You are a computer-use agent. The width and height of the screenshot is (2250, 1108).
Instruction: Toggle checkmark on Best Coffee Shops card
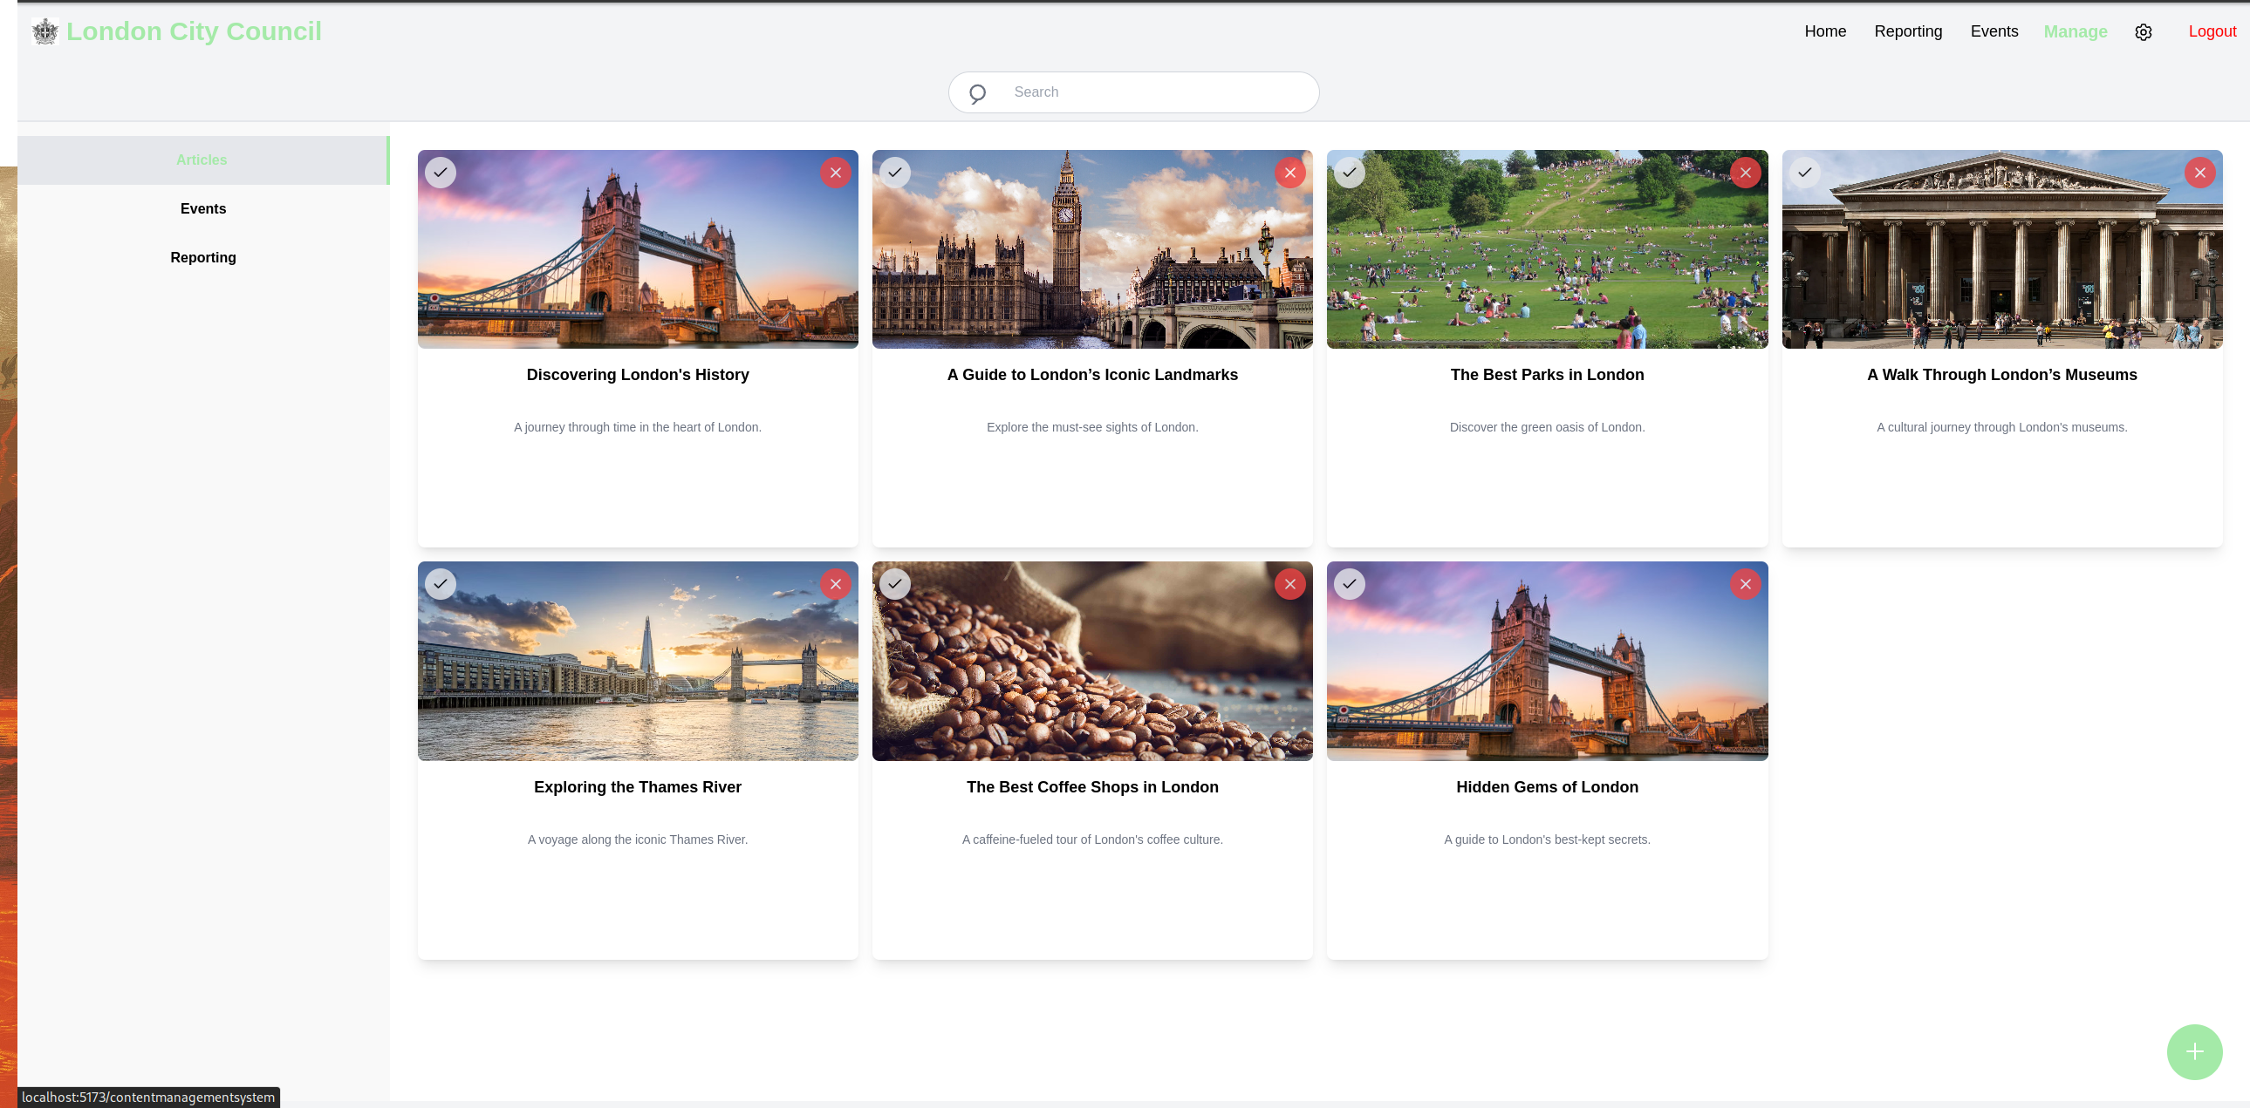[894, 585]
